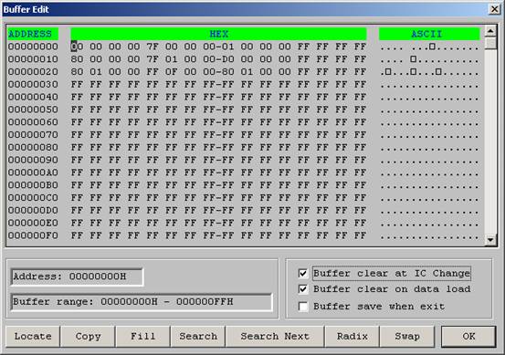The width and height of the screenshot is (505, 355).
Task: Click address row 000000F0
Action: point(244,235)
